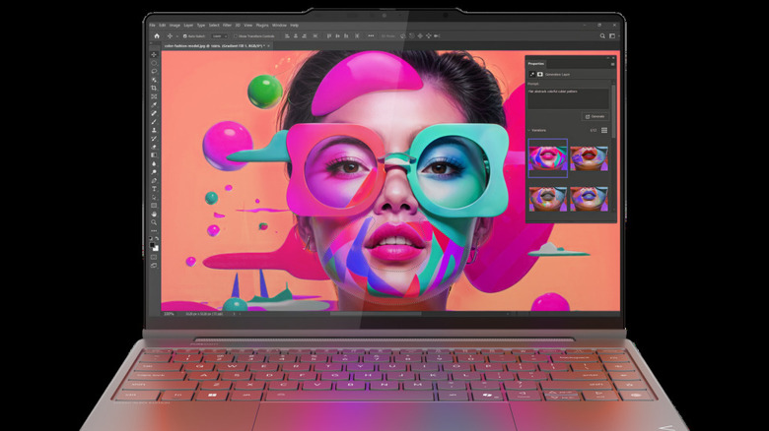Select the Pen tool

point(154,181)
